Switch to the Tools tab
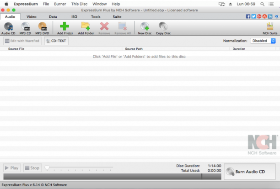The width and height of the screenshot is (280, 189). coord(96,16)
